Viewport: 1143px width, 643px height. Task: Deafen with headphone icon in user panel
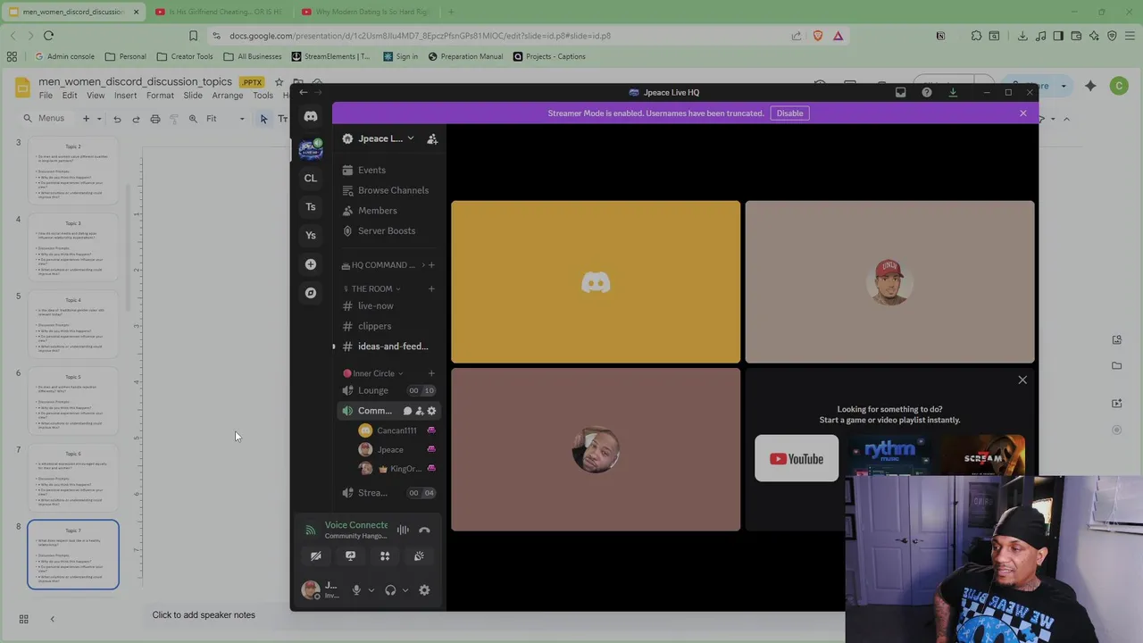[390, 590]
